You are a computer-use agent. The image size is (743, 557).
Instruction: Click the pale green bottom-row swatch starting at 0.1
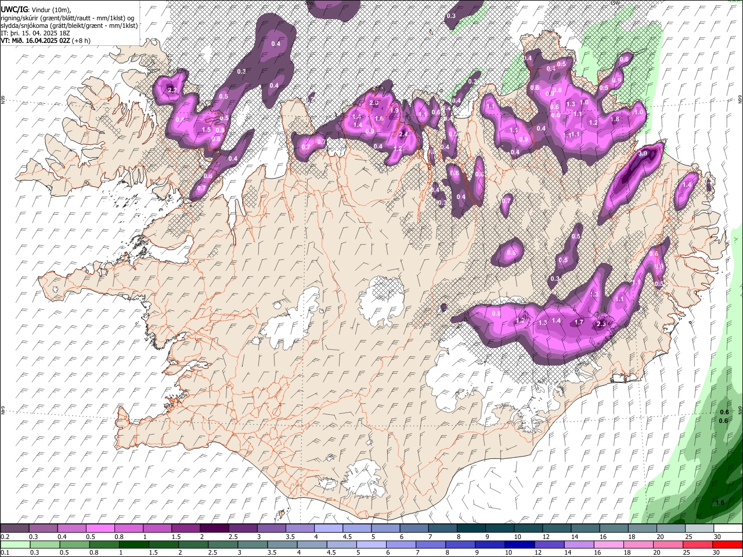pos(15,544)
